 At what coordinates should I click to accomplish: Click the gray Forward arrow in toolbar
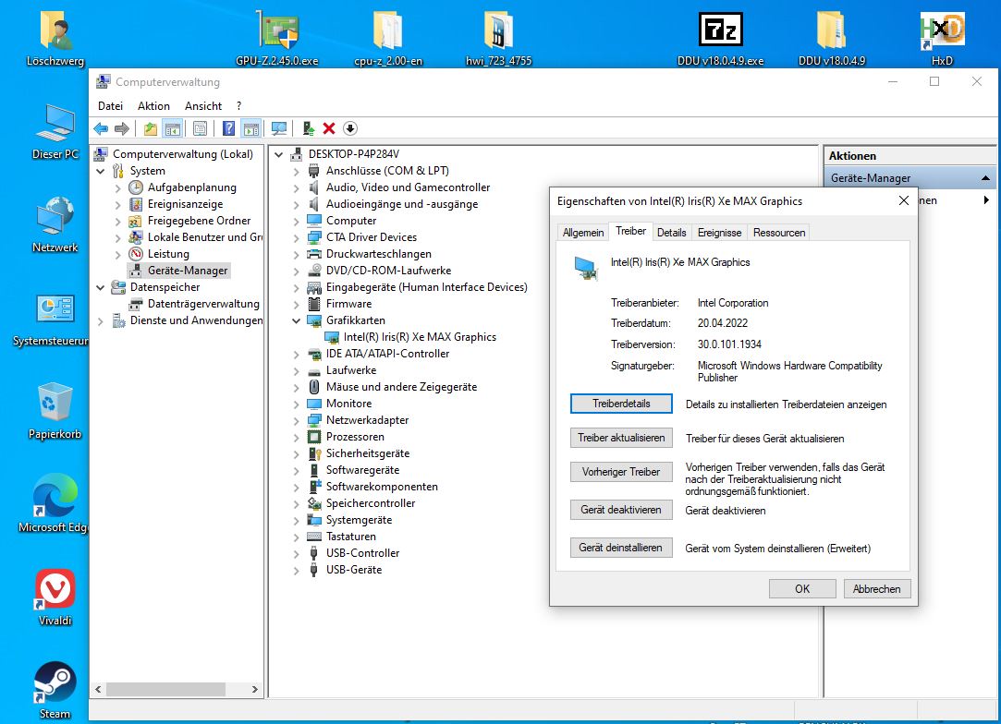[121, 129]
